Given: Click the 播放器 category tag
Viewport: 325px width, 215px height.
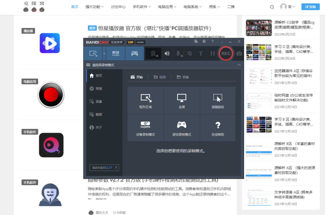Looking at the screenshot, I should click(x=28, y=31).
